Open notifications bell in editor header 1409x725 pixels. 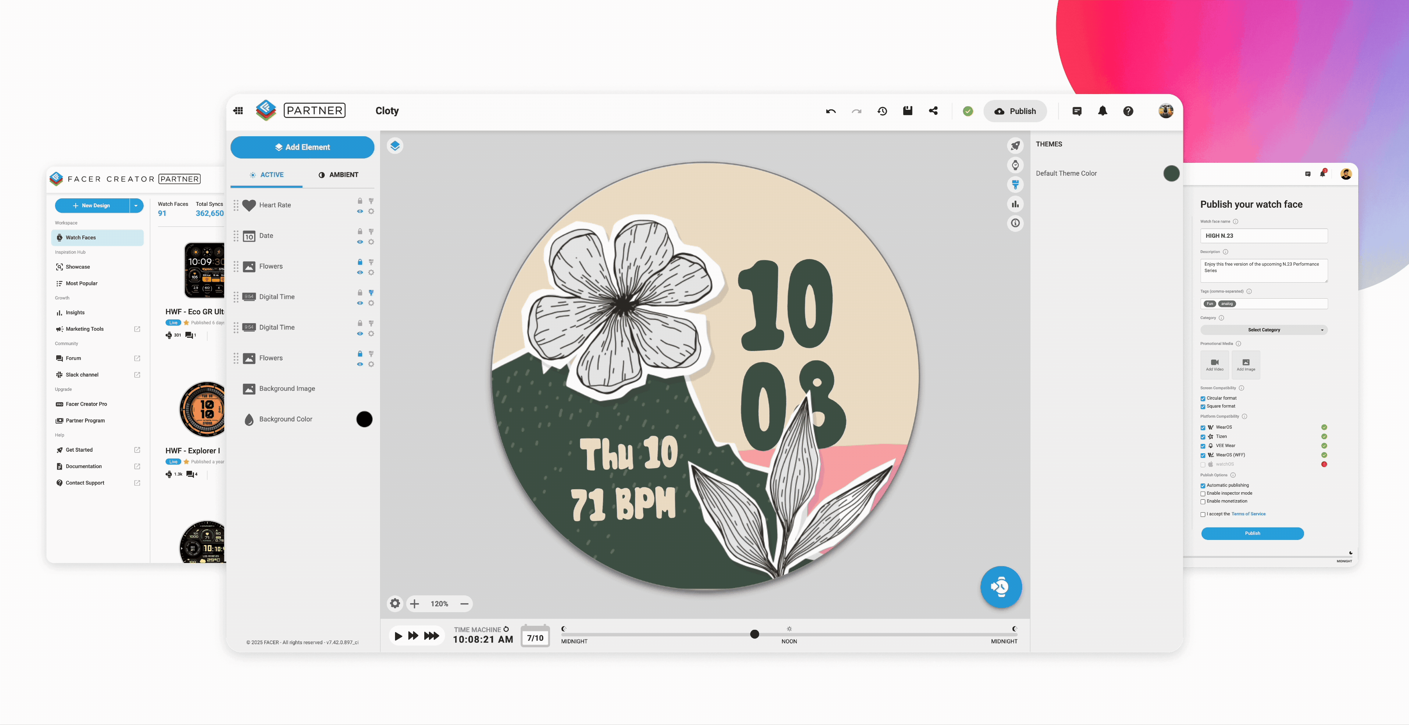(x=1102, y=111)
